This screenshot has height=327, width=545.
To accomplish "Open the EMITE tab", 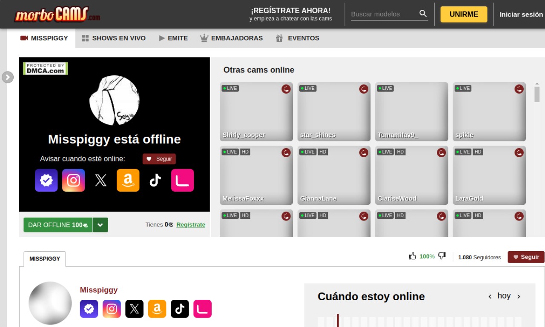I will point(173,38).
